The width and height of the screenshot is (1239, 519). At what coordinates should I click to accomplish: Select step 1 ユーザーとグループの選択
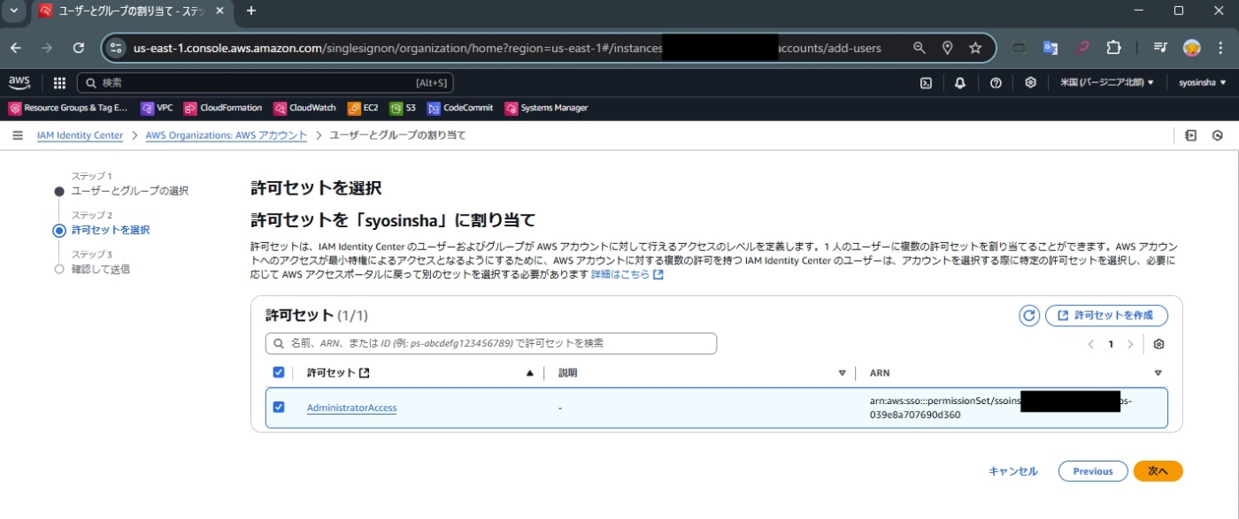click(x=130, y=191)
